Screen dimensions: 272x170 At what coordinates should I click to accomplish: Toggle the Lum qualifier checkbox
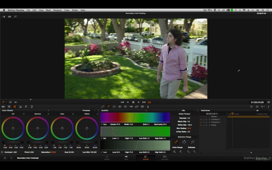point(102,152)
